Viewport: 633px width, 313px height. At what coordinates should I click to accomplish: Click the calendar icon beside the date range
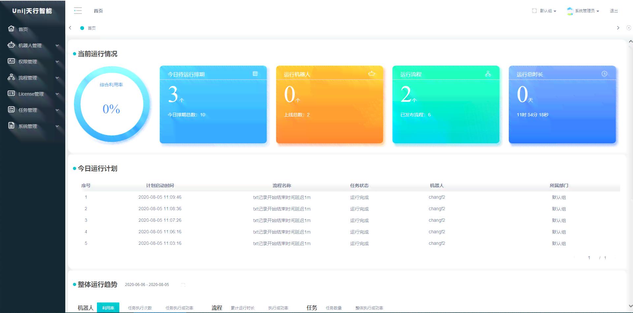(183, 285)
